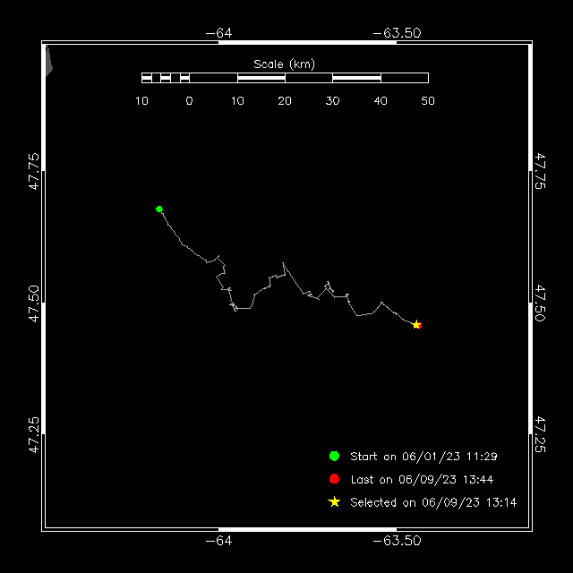The image size is (573, 573).
Task: Click the green start point marker on track
Action: pos(159,209)
